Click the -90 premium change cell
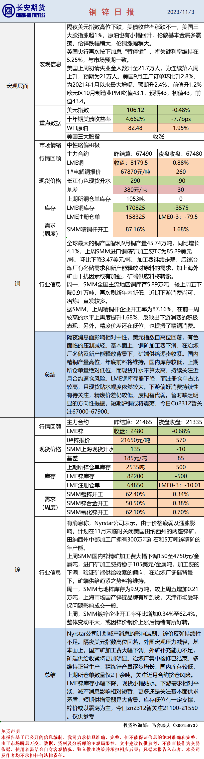Image resolution: width=204 pixels, height=759 pixels. 181,181
